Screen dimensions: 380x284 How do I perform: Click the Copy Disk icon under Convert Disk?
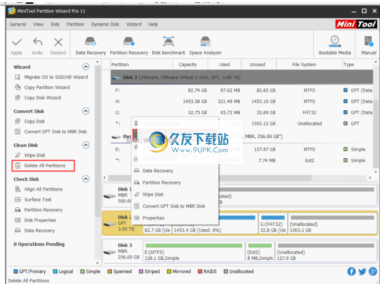pyautogui.click(x=18, y=121)
